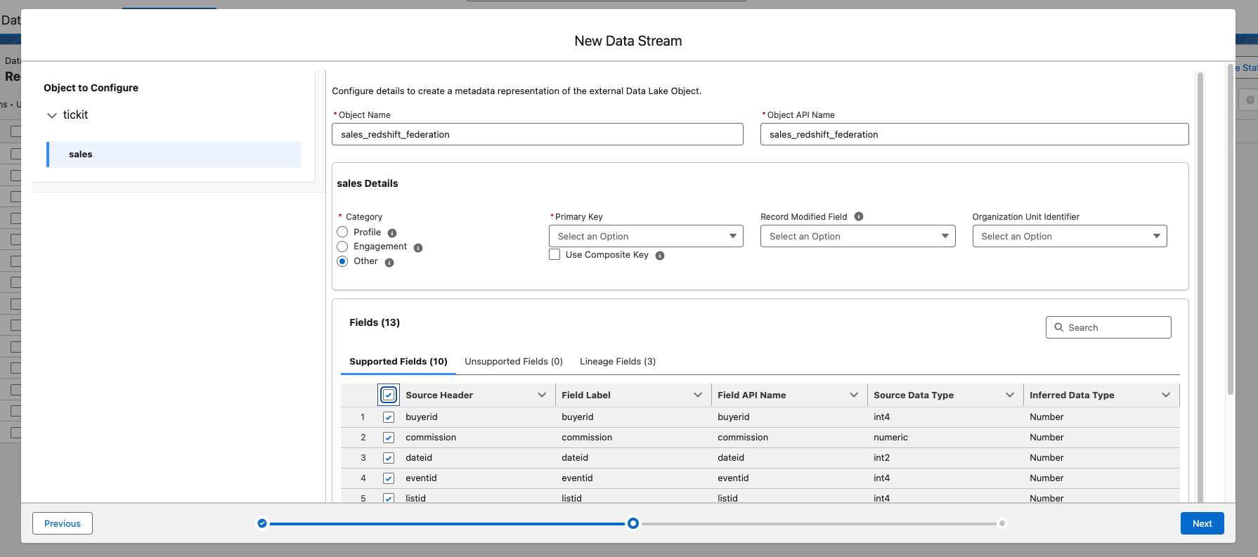The width and height of the screenshot is (1258, 557).
Task: Select the Other category radio button
Action: [x=342, y=261]
